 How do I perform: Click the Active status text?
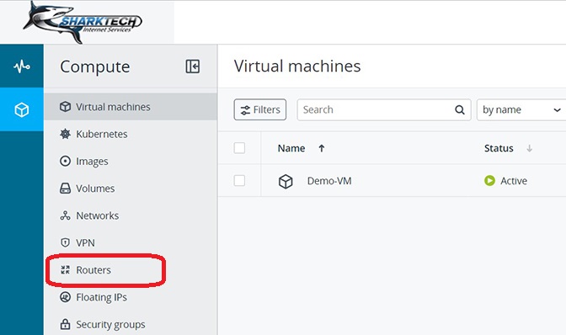pyautogui.click(x=513, y=181)
